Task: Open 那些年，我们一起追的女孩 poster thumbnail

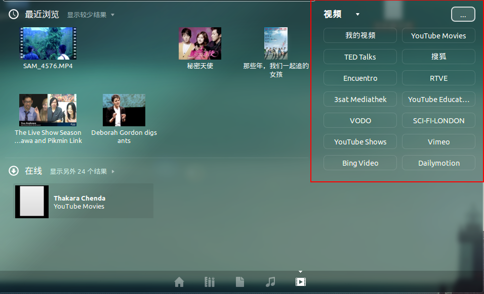Action: pyautogui.click(x=276, y=43)
